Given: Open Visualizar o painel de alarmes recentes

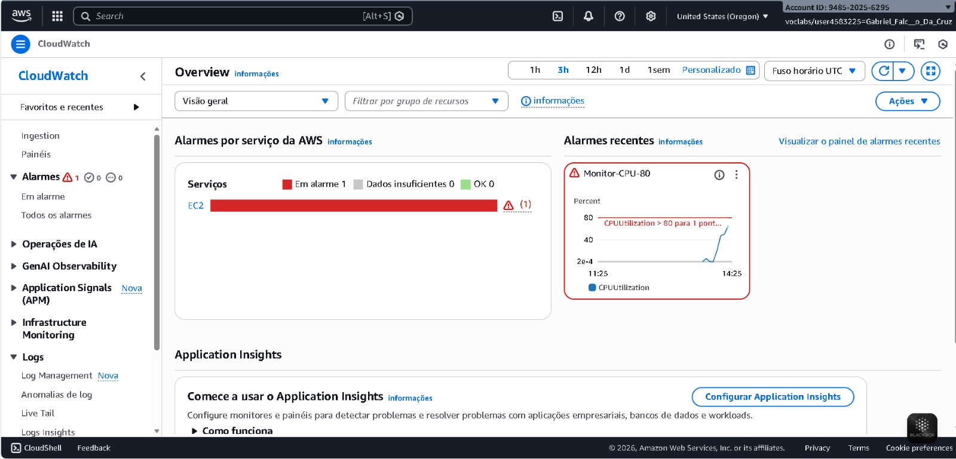Looking at the screenshot, I should (x=859, y=141).
